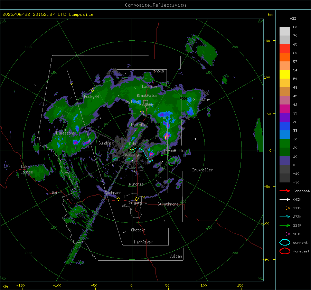Click the 45 dBZ pink swatch
311x290 pixels.
285,100
